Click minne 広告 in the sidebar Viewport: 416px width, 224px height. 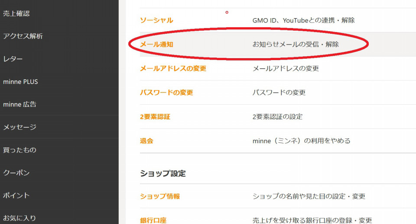pyautogui.click(x=19, y=104)
